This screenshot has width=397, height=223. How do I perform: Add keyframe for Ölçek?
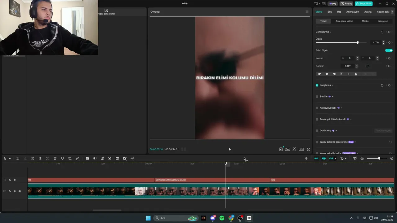(389, 42)
